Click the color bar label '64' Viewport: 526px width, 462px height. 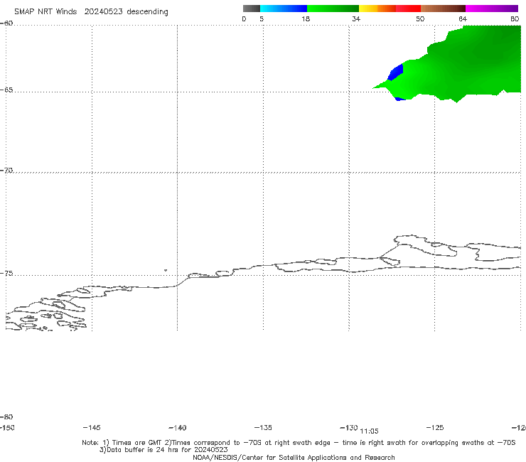tap(463, 18)
